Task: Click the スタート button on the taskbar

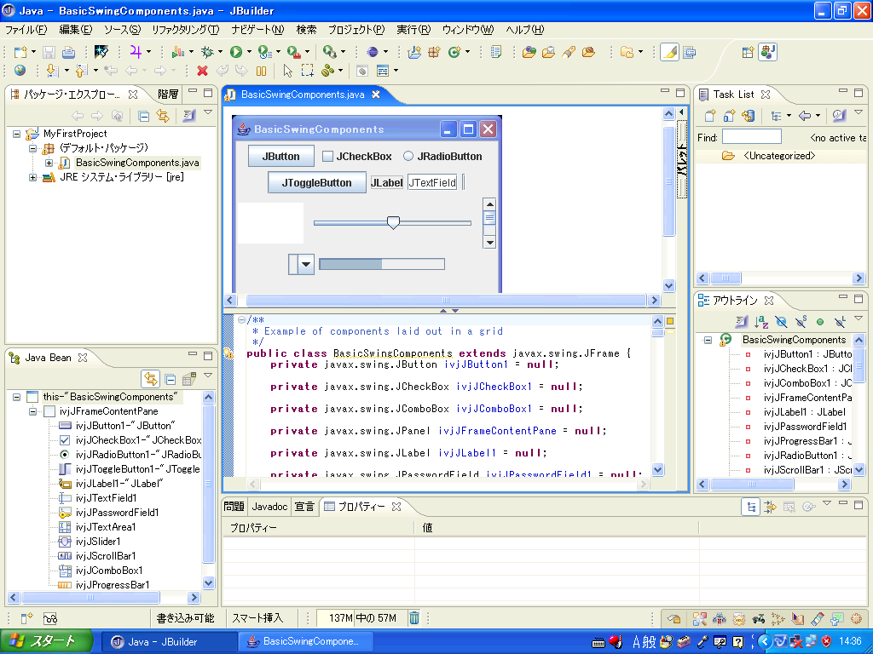Action: click(x=44, y=641)
